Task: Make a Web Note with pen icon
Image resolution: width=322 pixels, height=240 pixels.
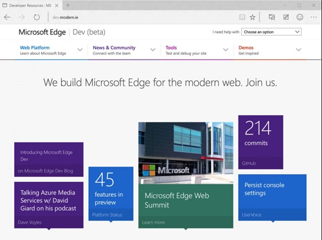Action: pos(286,17)
